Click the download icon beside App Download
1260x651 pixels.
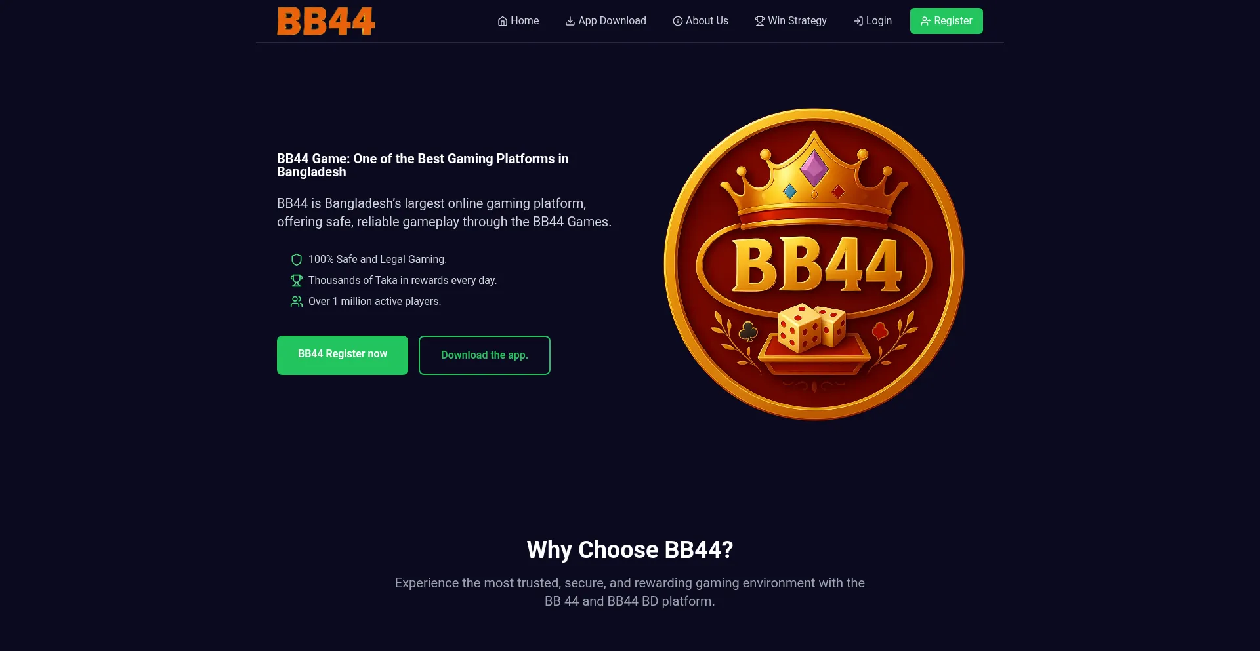pyautogui.click(x=570, y=21)
